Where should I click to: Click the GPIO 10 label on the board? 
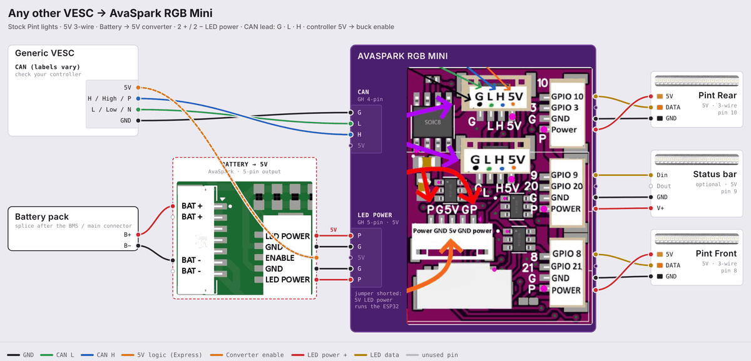coord(568,97)
